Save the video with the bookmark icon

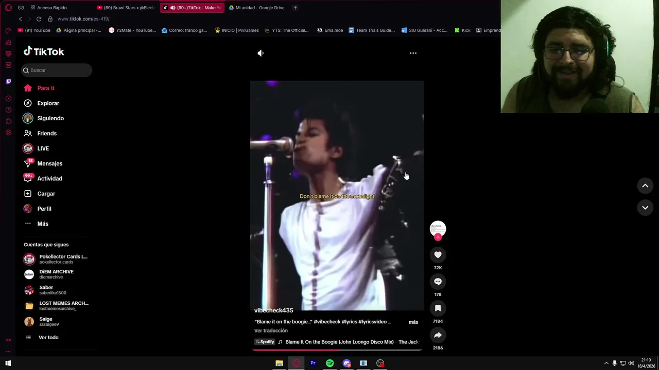438,308
